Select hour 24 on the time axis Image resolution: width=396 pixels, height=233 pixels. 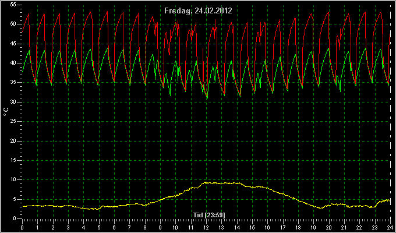390,228
